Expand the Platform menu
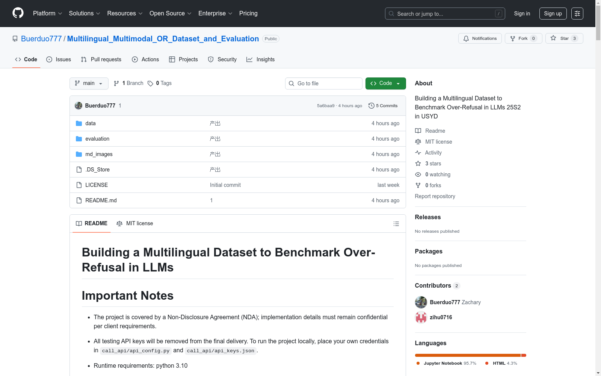Screen dimensions: 601x376 [x=48, y=14]
